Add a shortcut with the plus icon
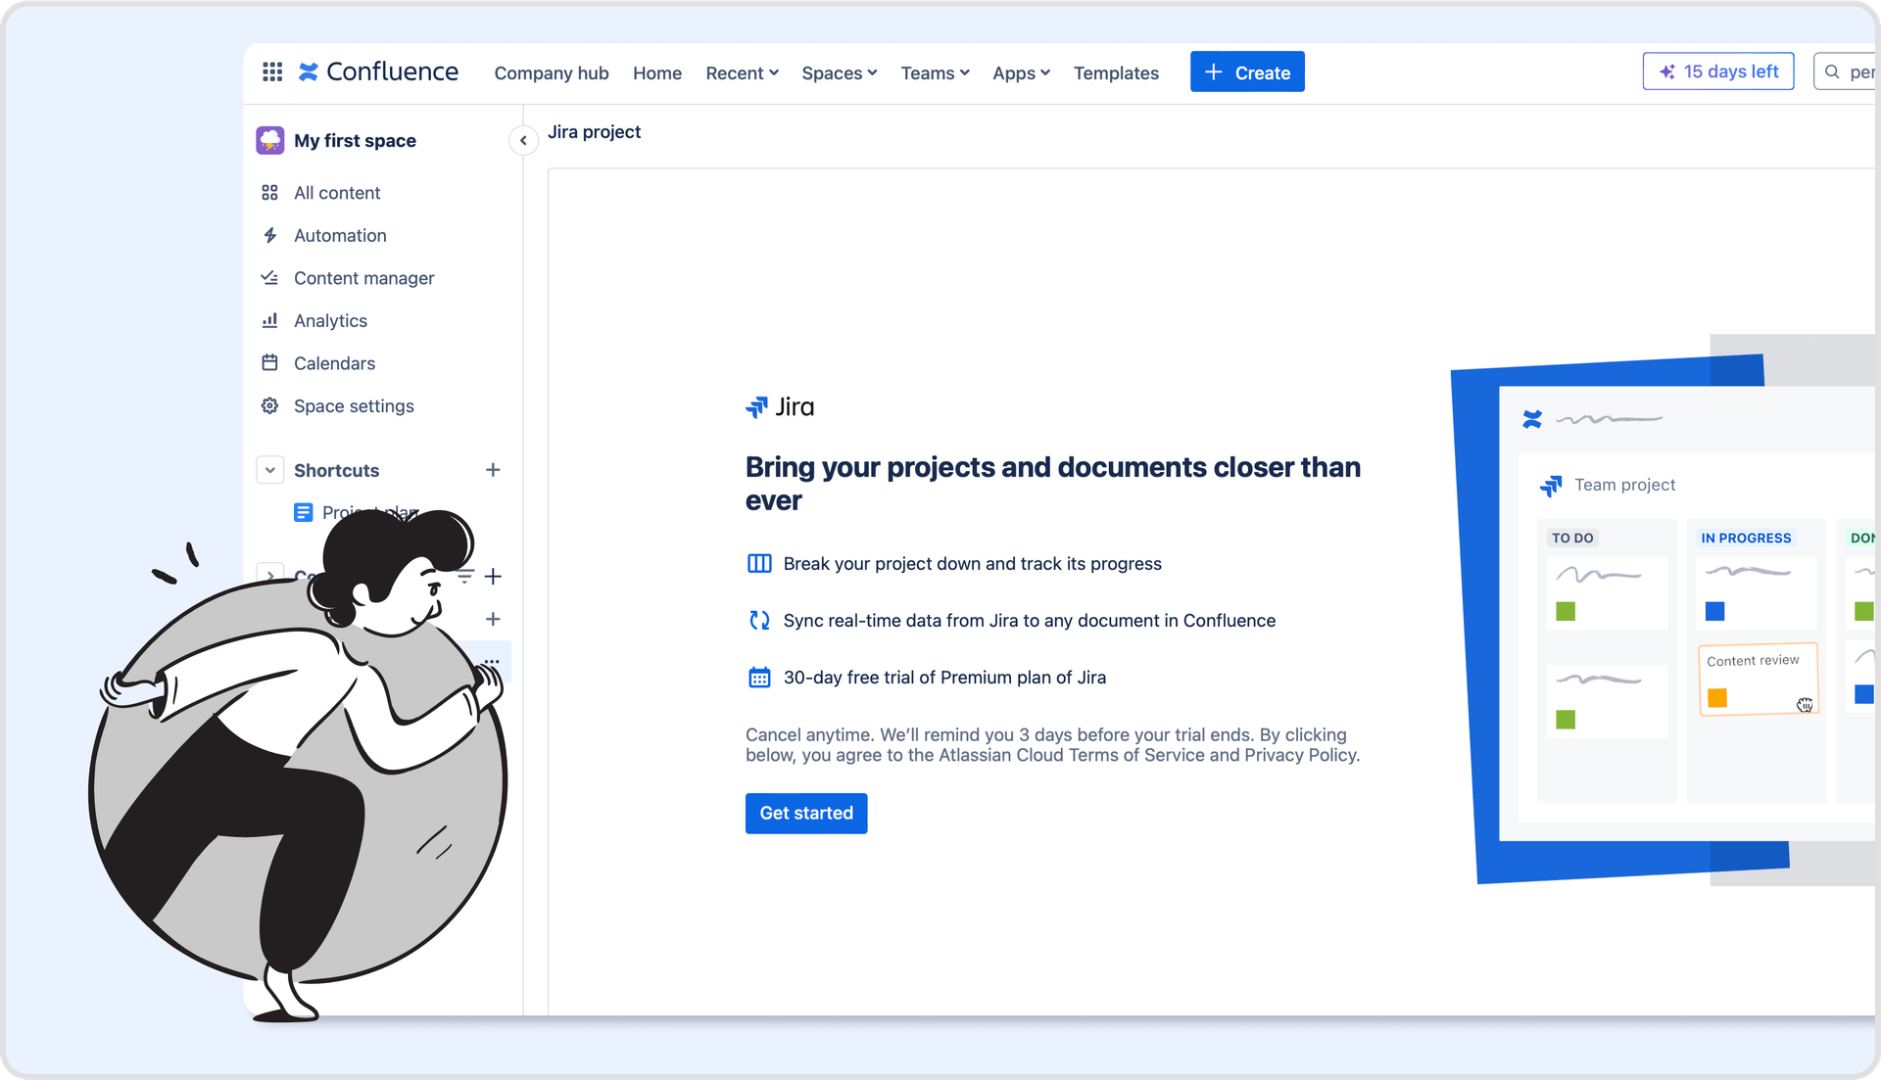1881x1080 pixels. point(493,470)
